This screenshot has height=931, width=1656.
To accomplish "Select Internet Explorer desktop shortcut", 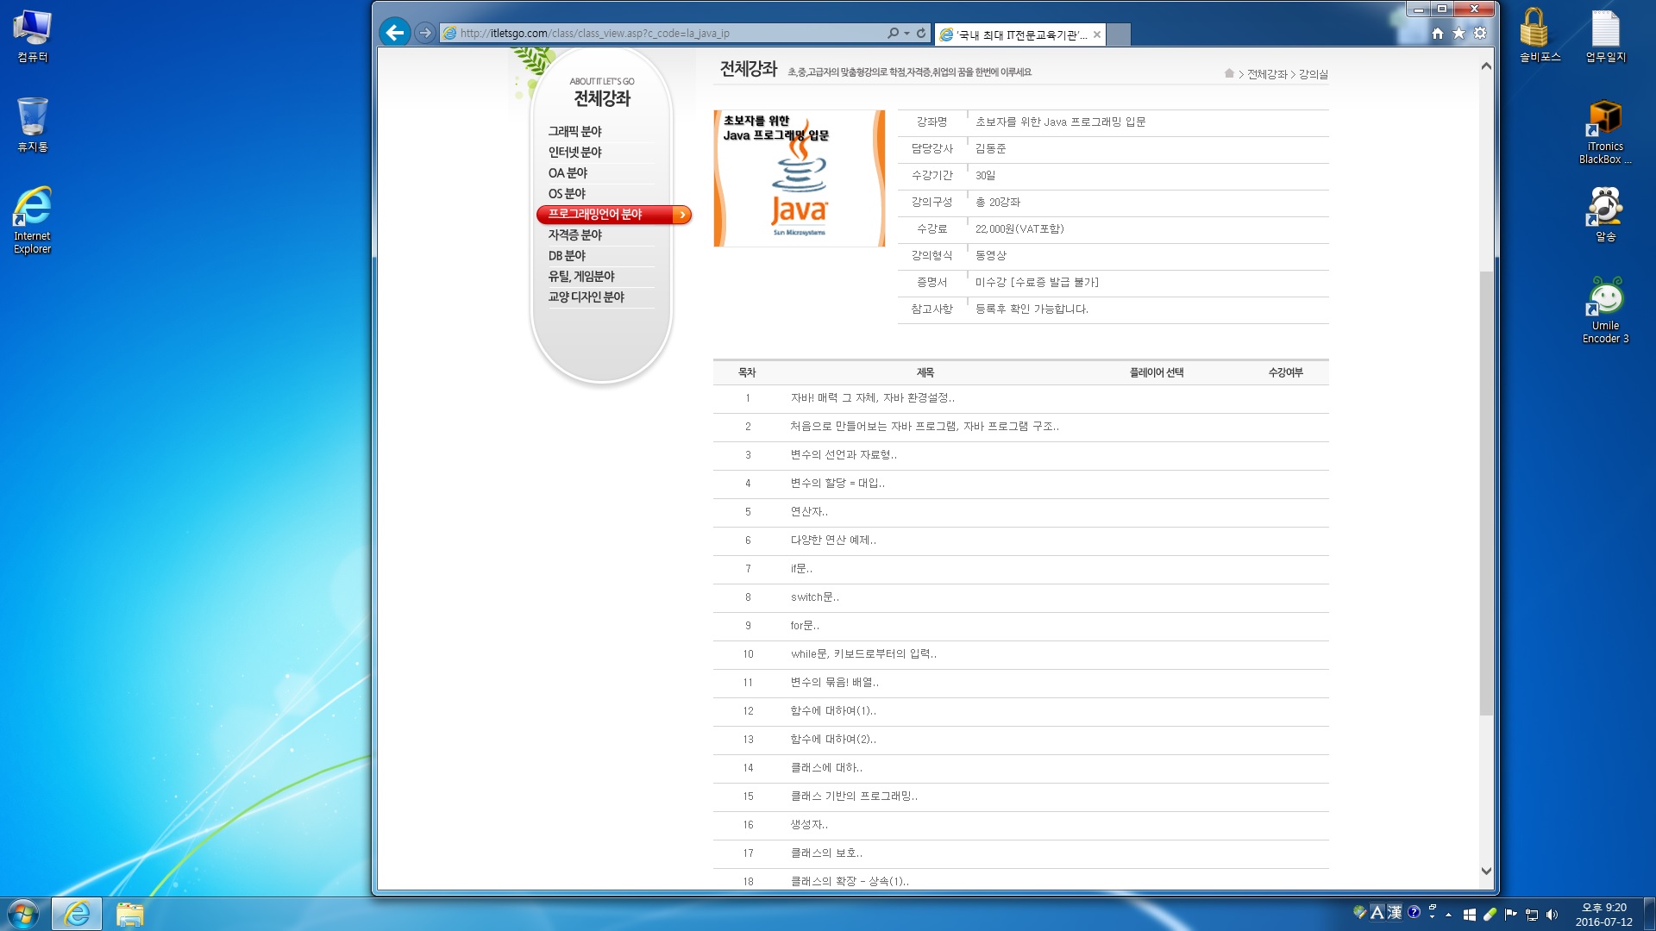I will coord(32,221).
